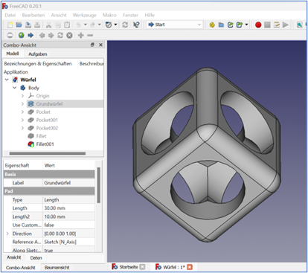The width and height of the screenshot is (308, 273).
Task: Expand the Pocket001 tree node
Action: point(22,120)
